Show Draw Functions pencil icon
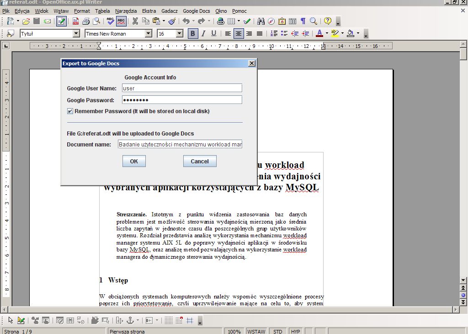The image size is (468, 334). coord(247,21)
